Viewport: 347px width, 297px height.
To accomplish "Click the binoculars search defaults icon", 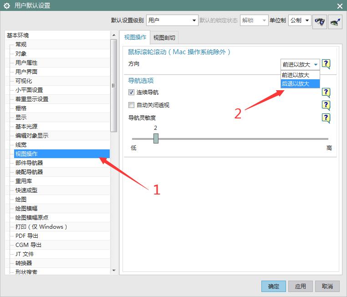I will [x=320, y=21].
